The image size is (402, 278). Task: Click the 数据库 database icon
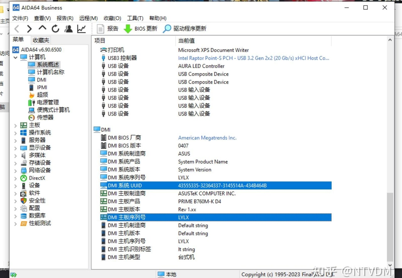pyautogui.click(x=24, y=216)
